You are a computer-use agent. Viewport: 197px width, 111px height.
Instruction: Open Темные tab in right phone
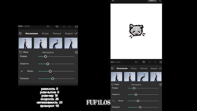click(144, 68)
